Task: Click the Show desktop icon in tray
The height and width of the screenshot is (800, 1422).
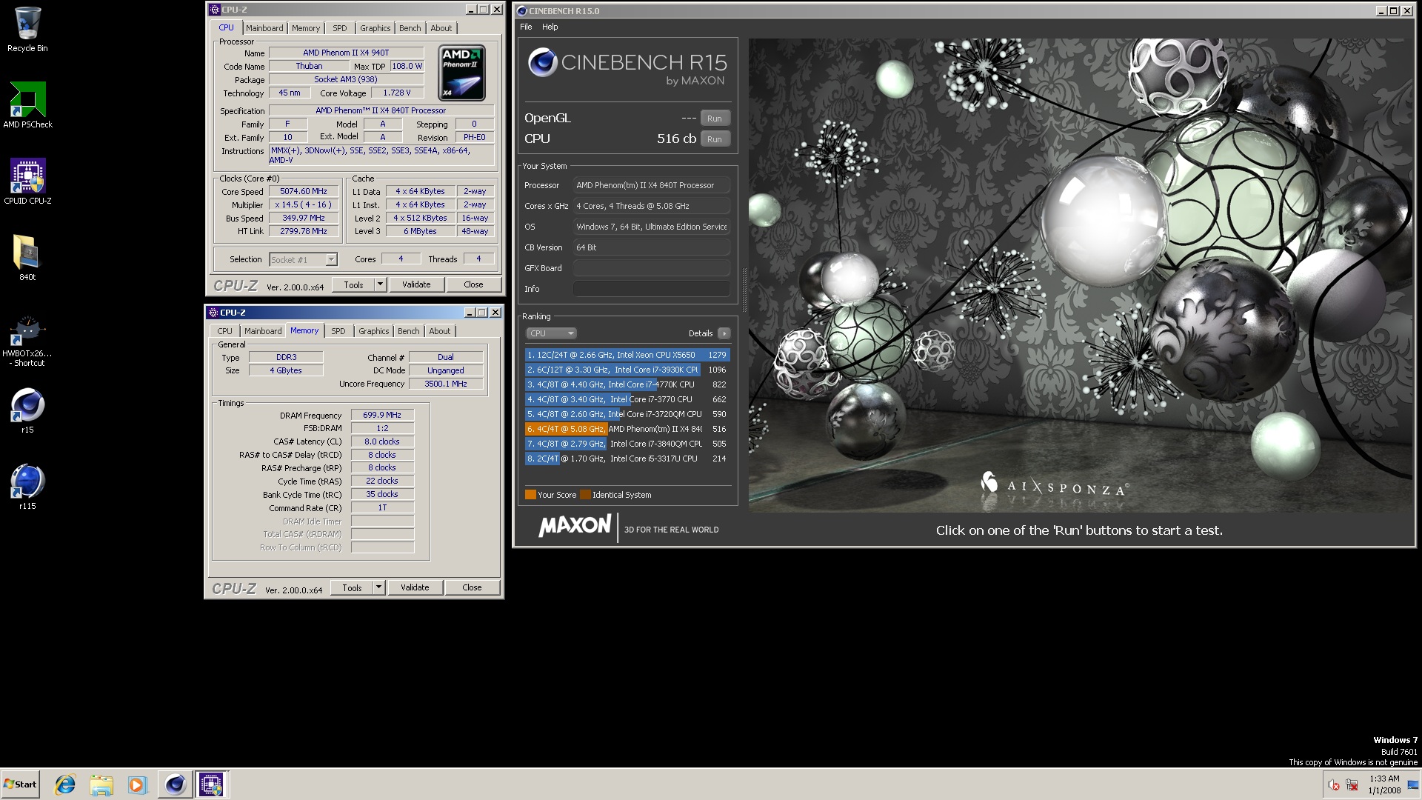Action: click(x=1412, y=785)
